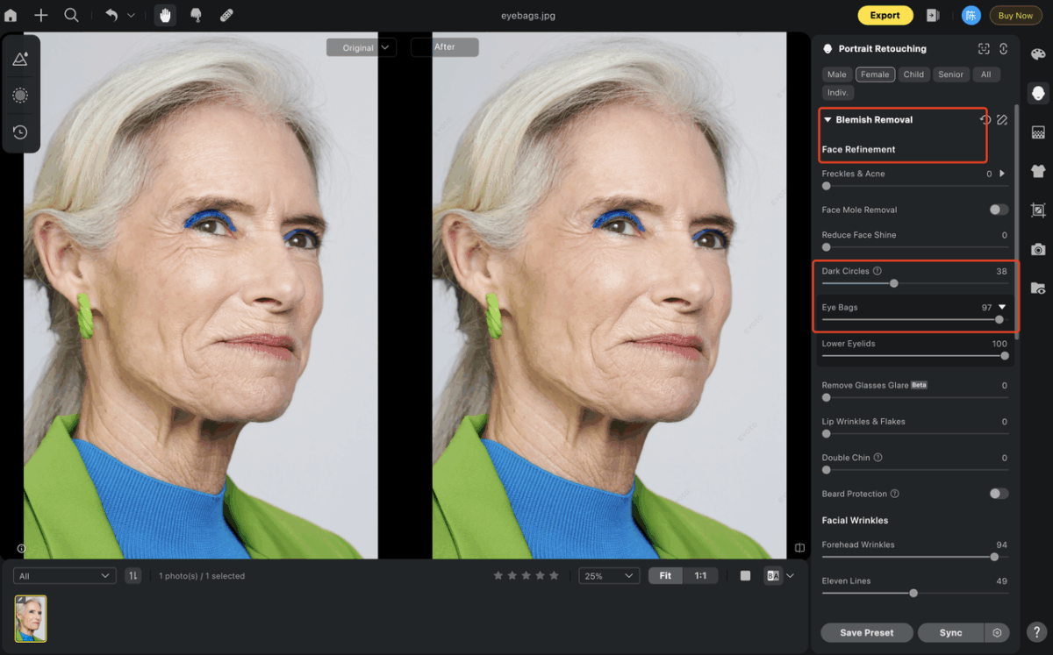Image resolution: width=1053 pixels, height=655 pixels.
Task: Click the yellow Export button
Action: click(885, 16)
